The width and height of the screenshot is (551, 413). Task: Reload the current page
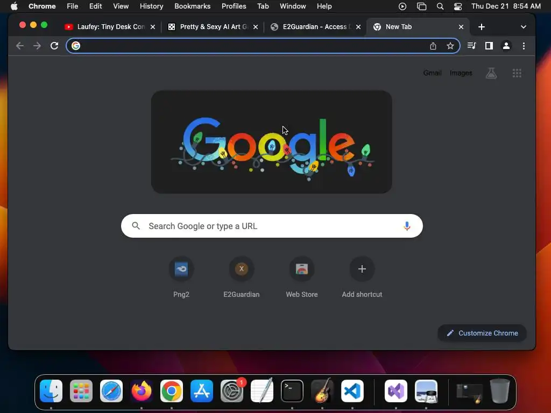tap(54, 46)
